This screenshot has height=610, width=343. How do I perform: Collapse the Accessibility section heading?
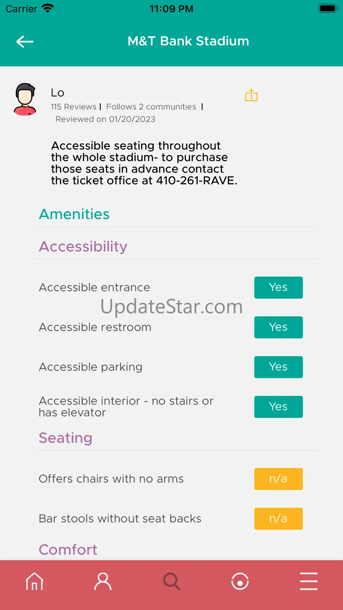pyautogui.click(x=83, y=247)
